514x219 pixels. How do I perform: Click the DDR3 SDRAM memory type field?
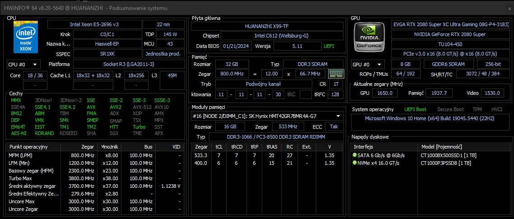click(x=313, y=64)
